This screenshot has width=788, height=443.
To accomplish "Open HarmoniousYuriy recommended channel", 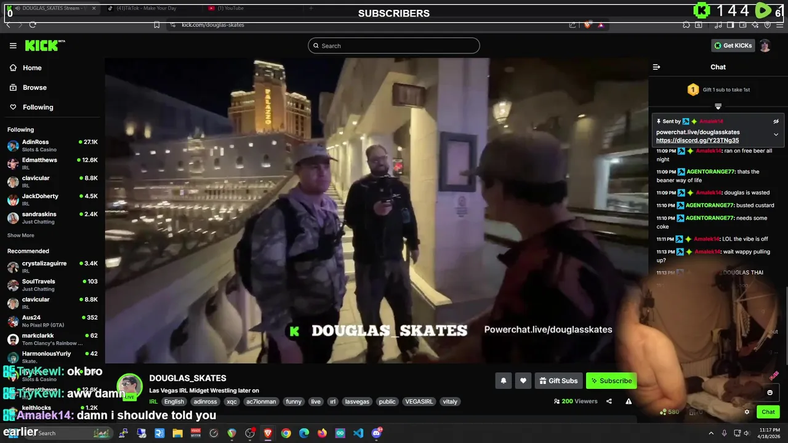I will pyautogui.click(x=52, y=357).
